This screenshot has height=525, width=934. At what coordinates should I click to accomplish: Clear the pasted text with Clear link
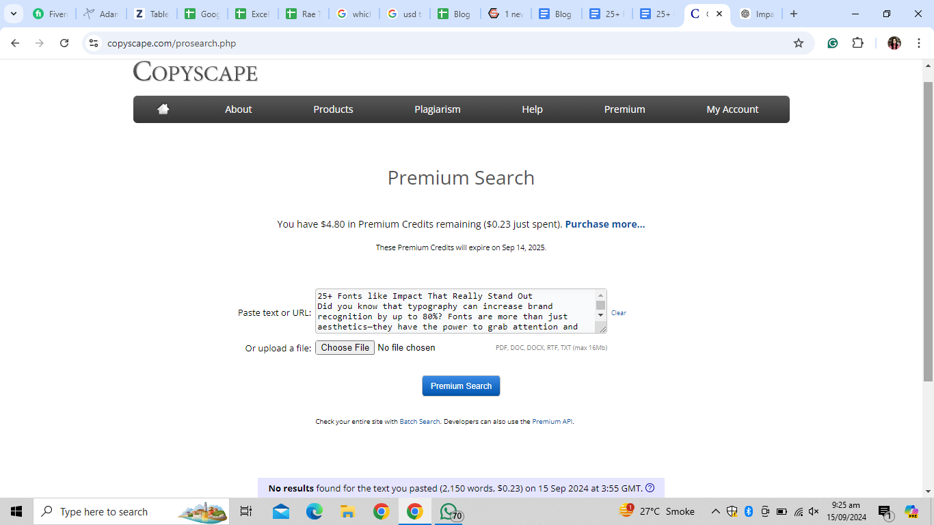pyautogui.click(x=619, y=313)
